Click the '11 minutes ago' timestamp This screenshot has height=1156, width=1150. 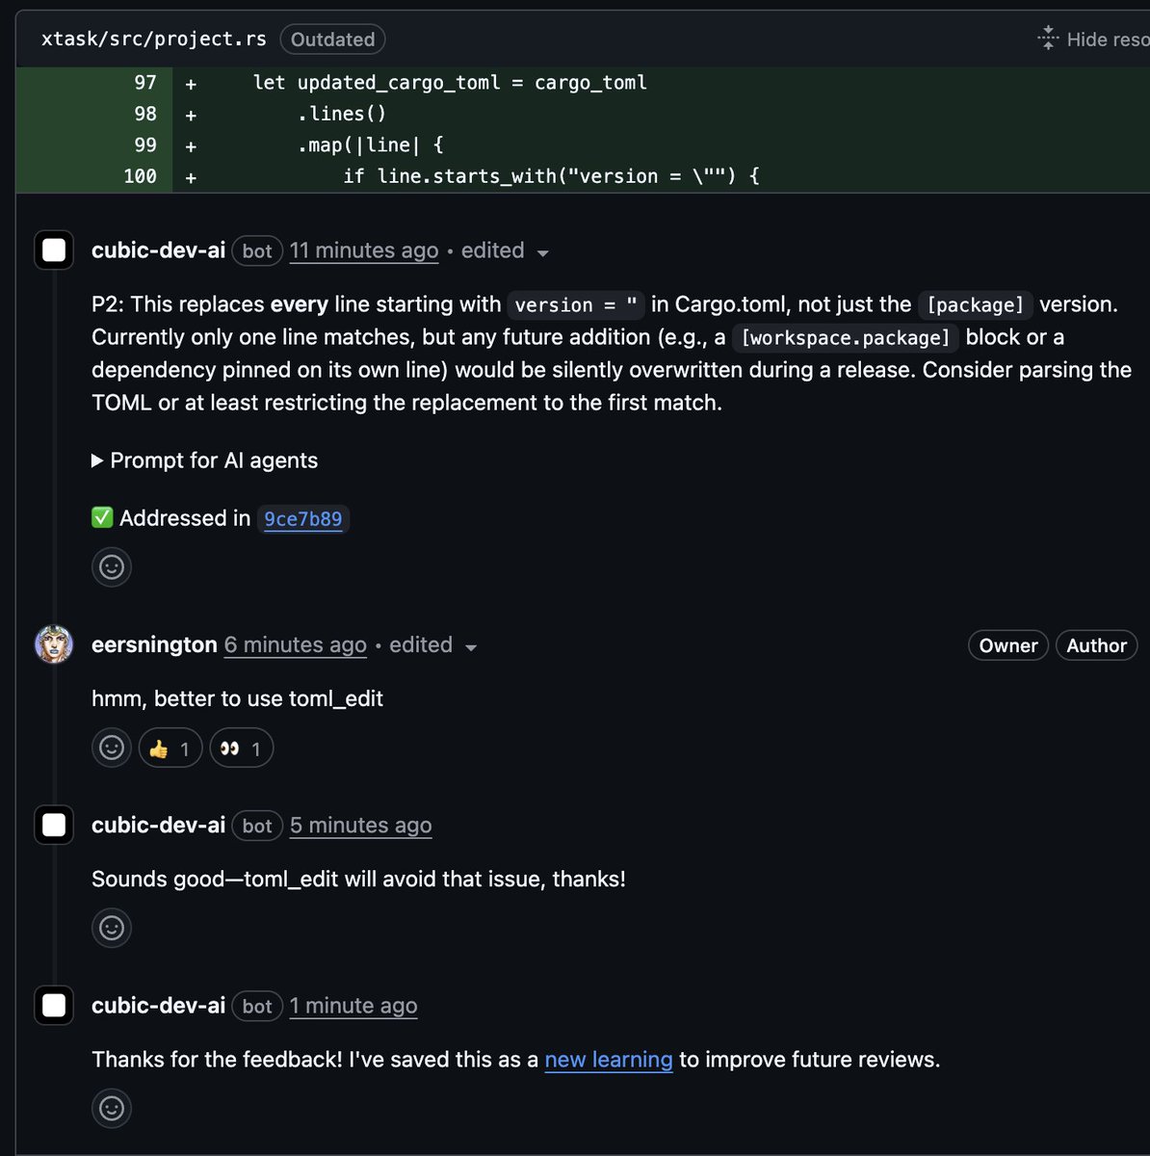pyautogui.click(x=364, y=250)
